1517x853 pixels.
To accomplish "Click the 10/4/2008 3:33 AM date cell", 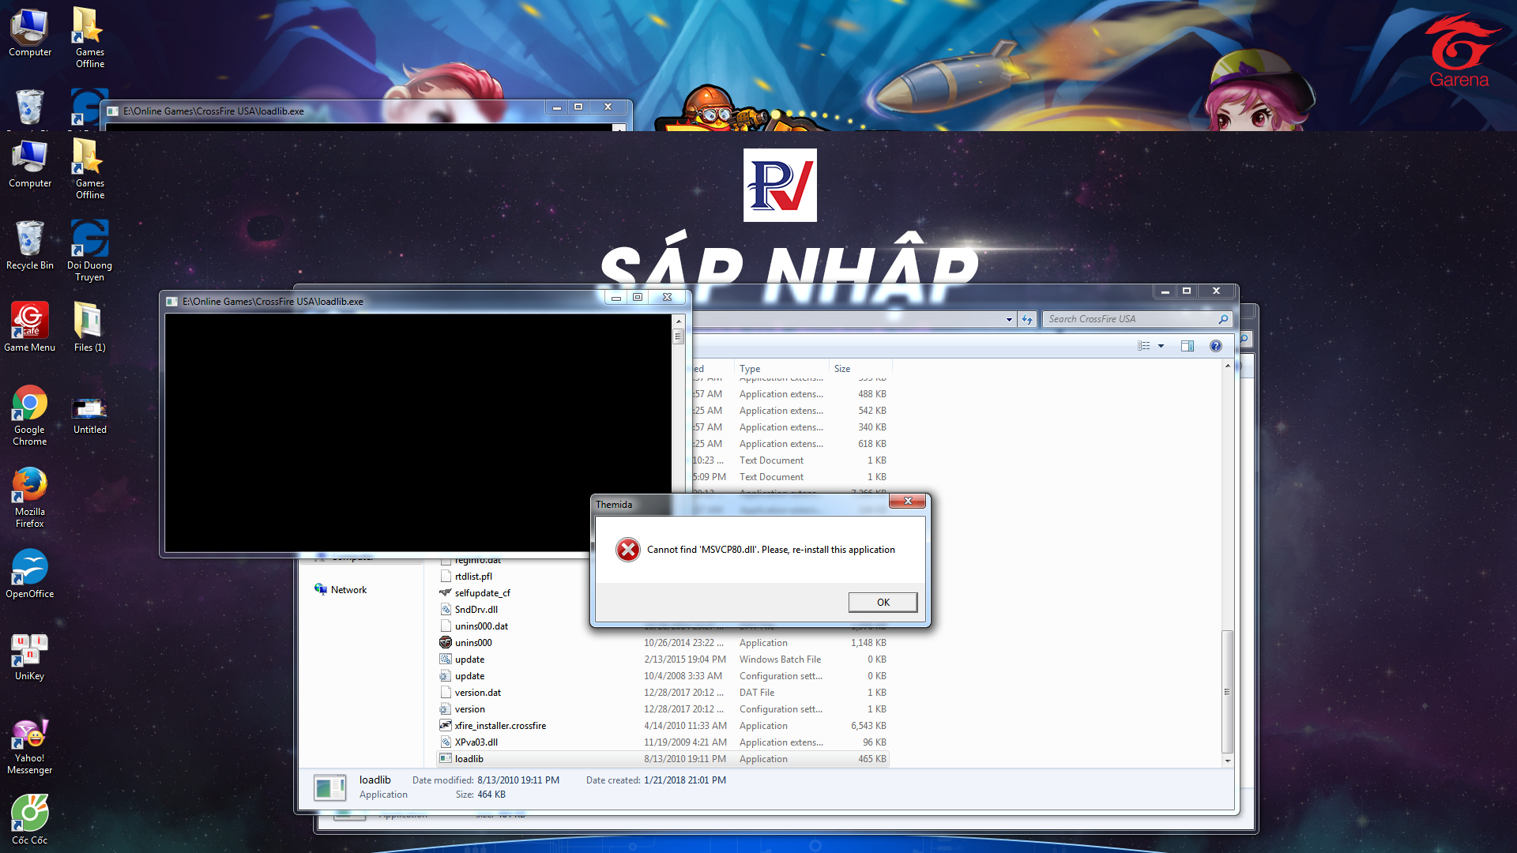I will click(683, 676).
